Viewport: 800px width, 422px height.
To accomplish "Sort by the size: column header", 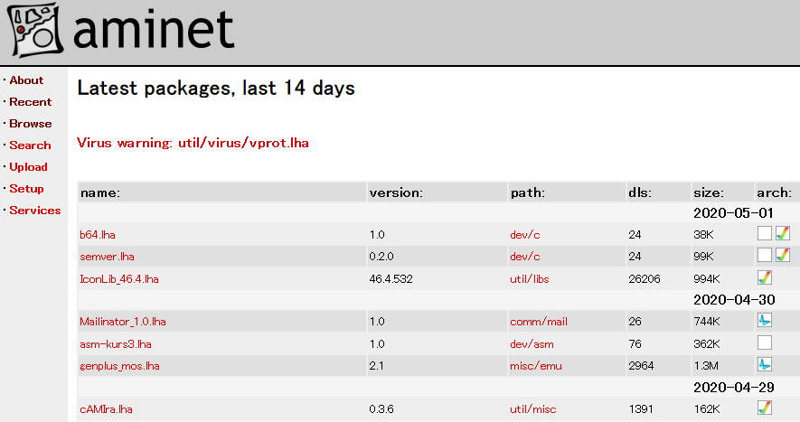I will pyautogui.click(x=709, y=192).
